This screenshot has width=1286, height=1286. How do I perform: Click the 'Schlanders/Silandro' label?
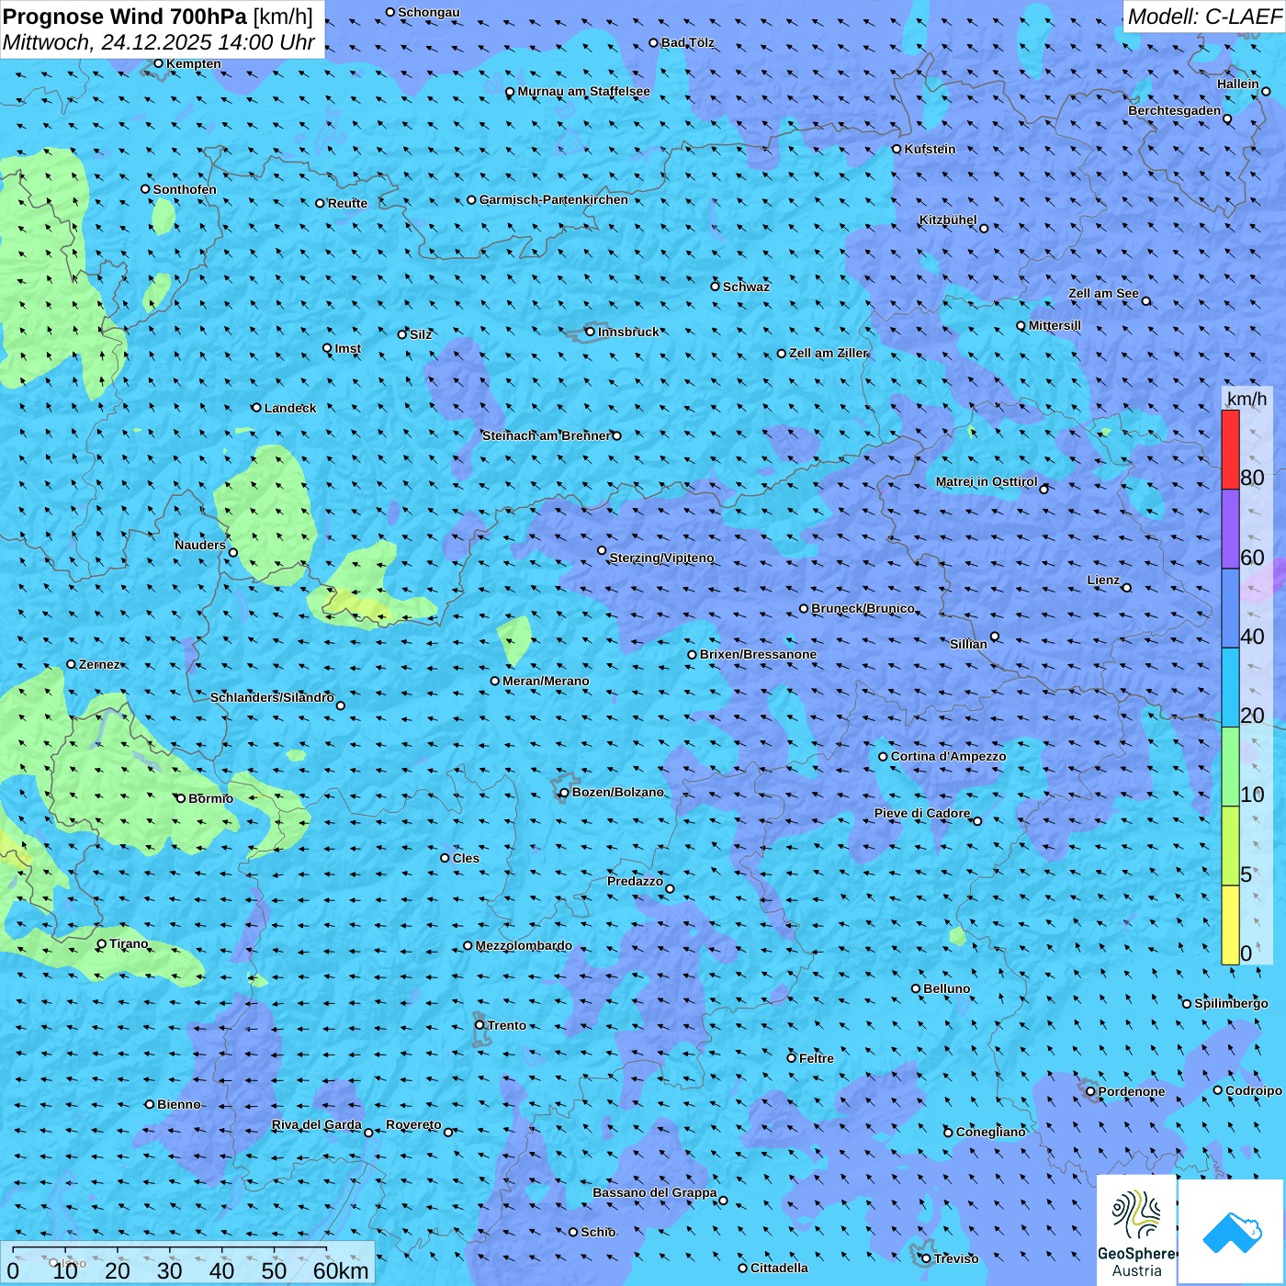[x=272, y=697]
